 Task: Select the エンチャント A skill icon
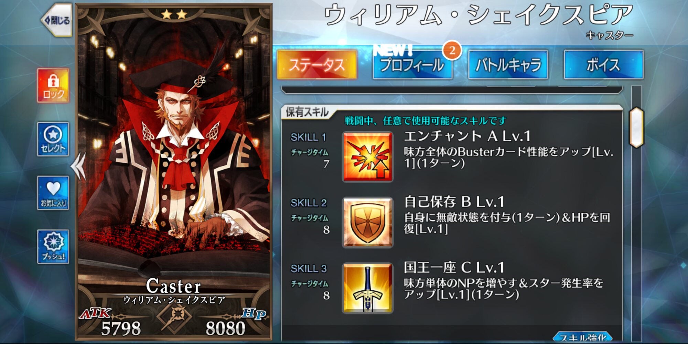367,157
